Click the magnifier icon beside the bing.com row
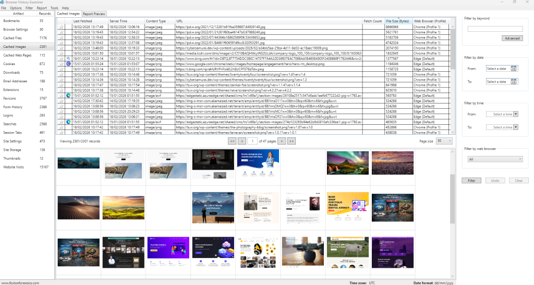Screen dimensions: 534x285 click(x=62, y=58)
